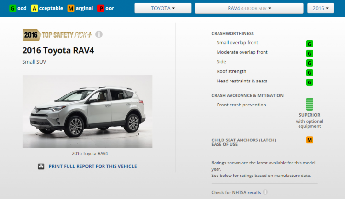The image size is (345, 199).
Task: Open the TOYOTA make dropdown
Action: pos(163,8)
